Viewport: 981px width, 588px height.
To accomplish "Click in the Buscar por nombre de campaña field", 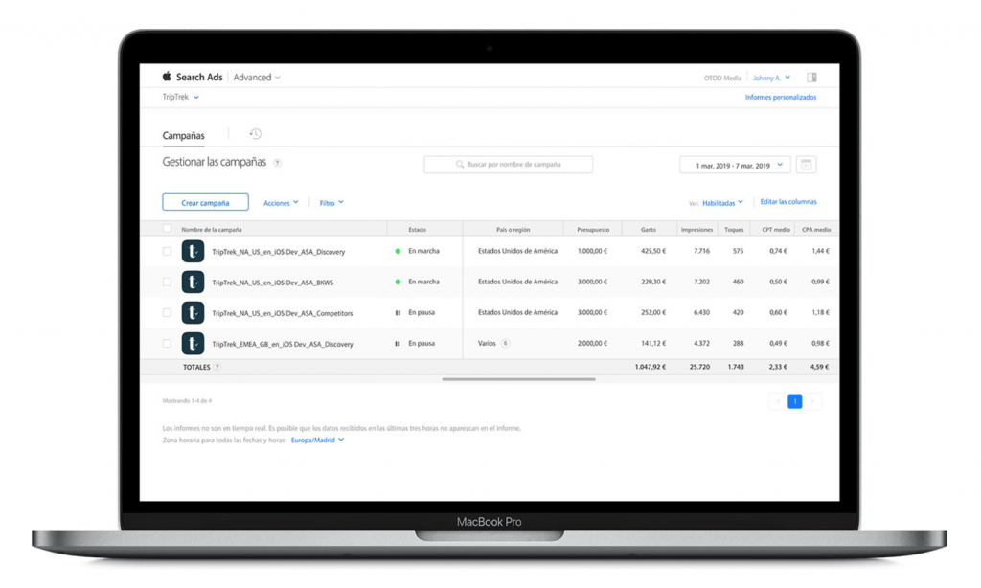I will pos(508,165).
